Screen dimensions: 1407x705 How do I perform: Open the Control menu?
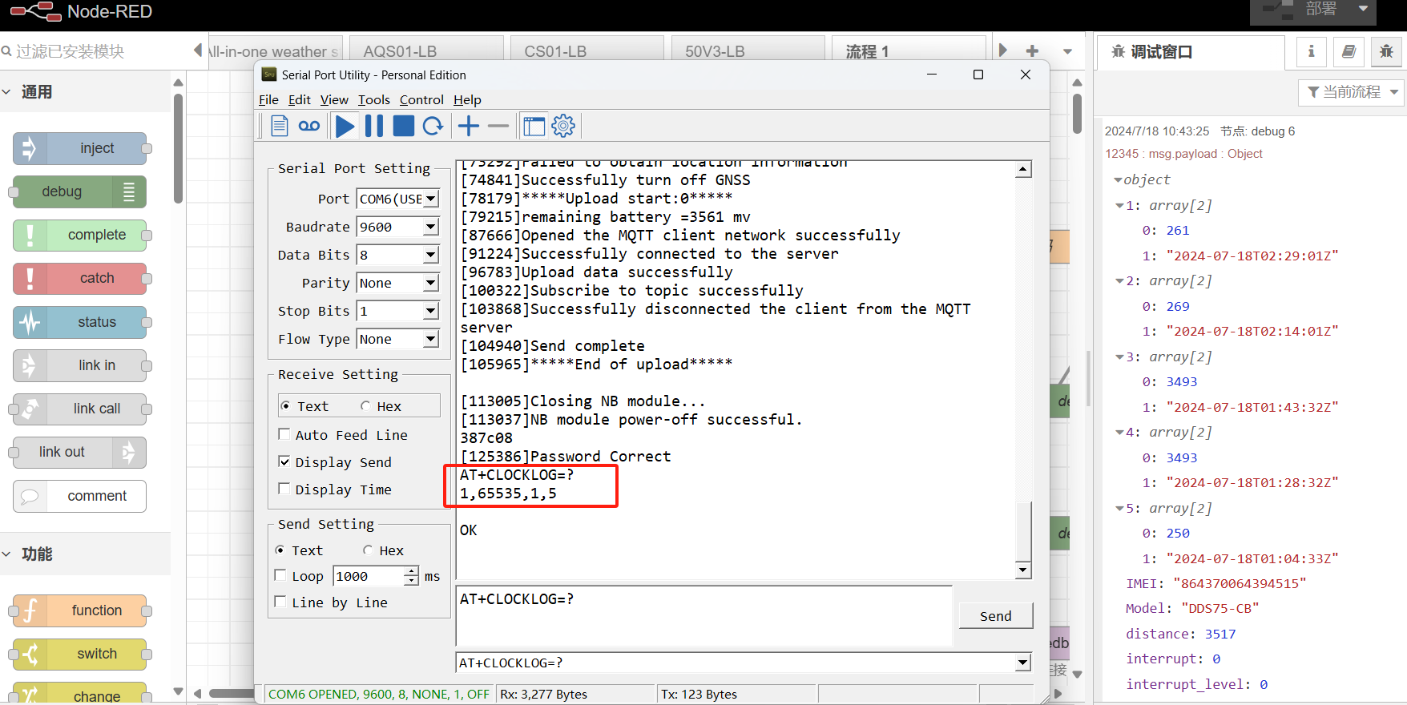[x=421, y=100]
